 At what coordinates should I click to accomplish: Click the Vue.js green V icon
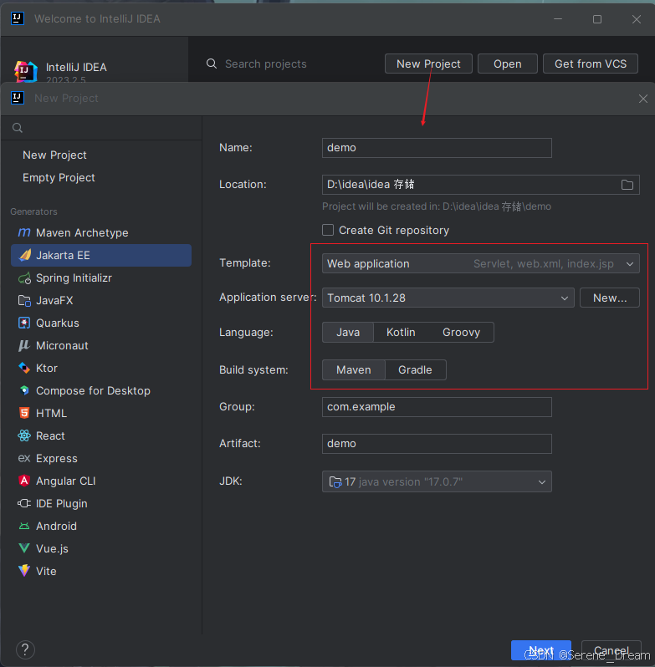pos(24,548)
